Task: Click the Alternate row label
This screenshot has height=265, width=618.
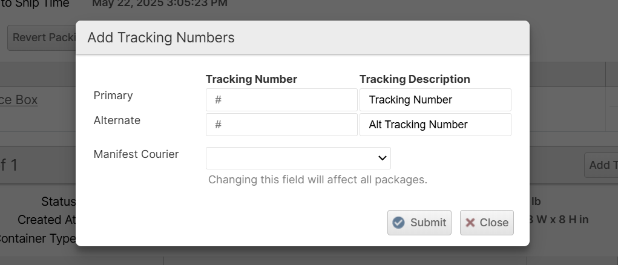Action: [117, 120]
